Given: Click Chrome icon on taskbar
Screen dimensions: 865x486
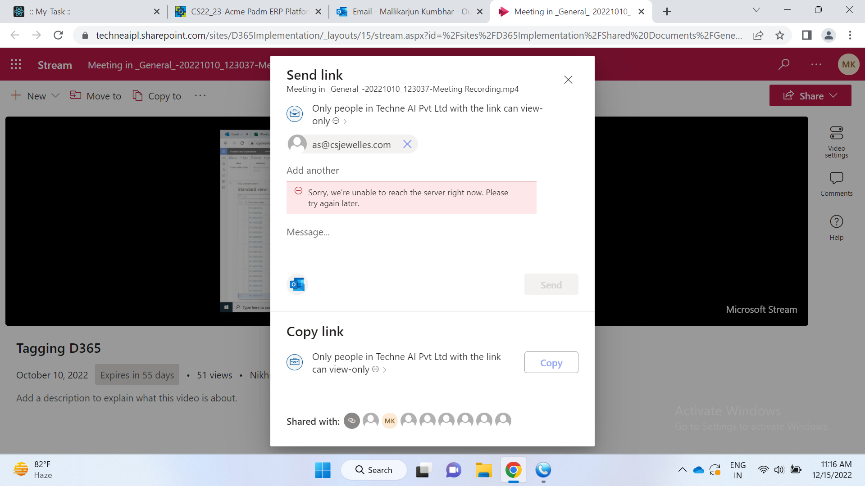Looking at the screenshot, I should click(513, 470).
